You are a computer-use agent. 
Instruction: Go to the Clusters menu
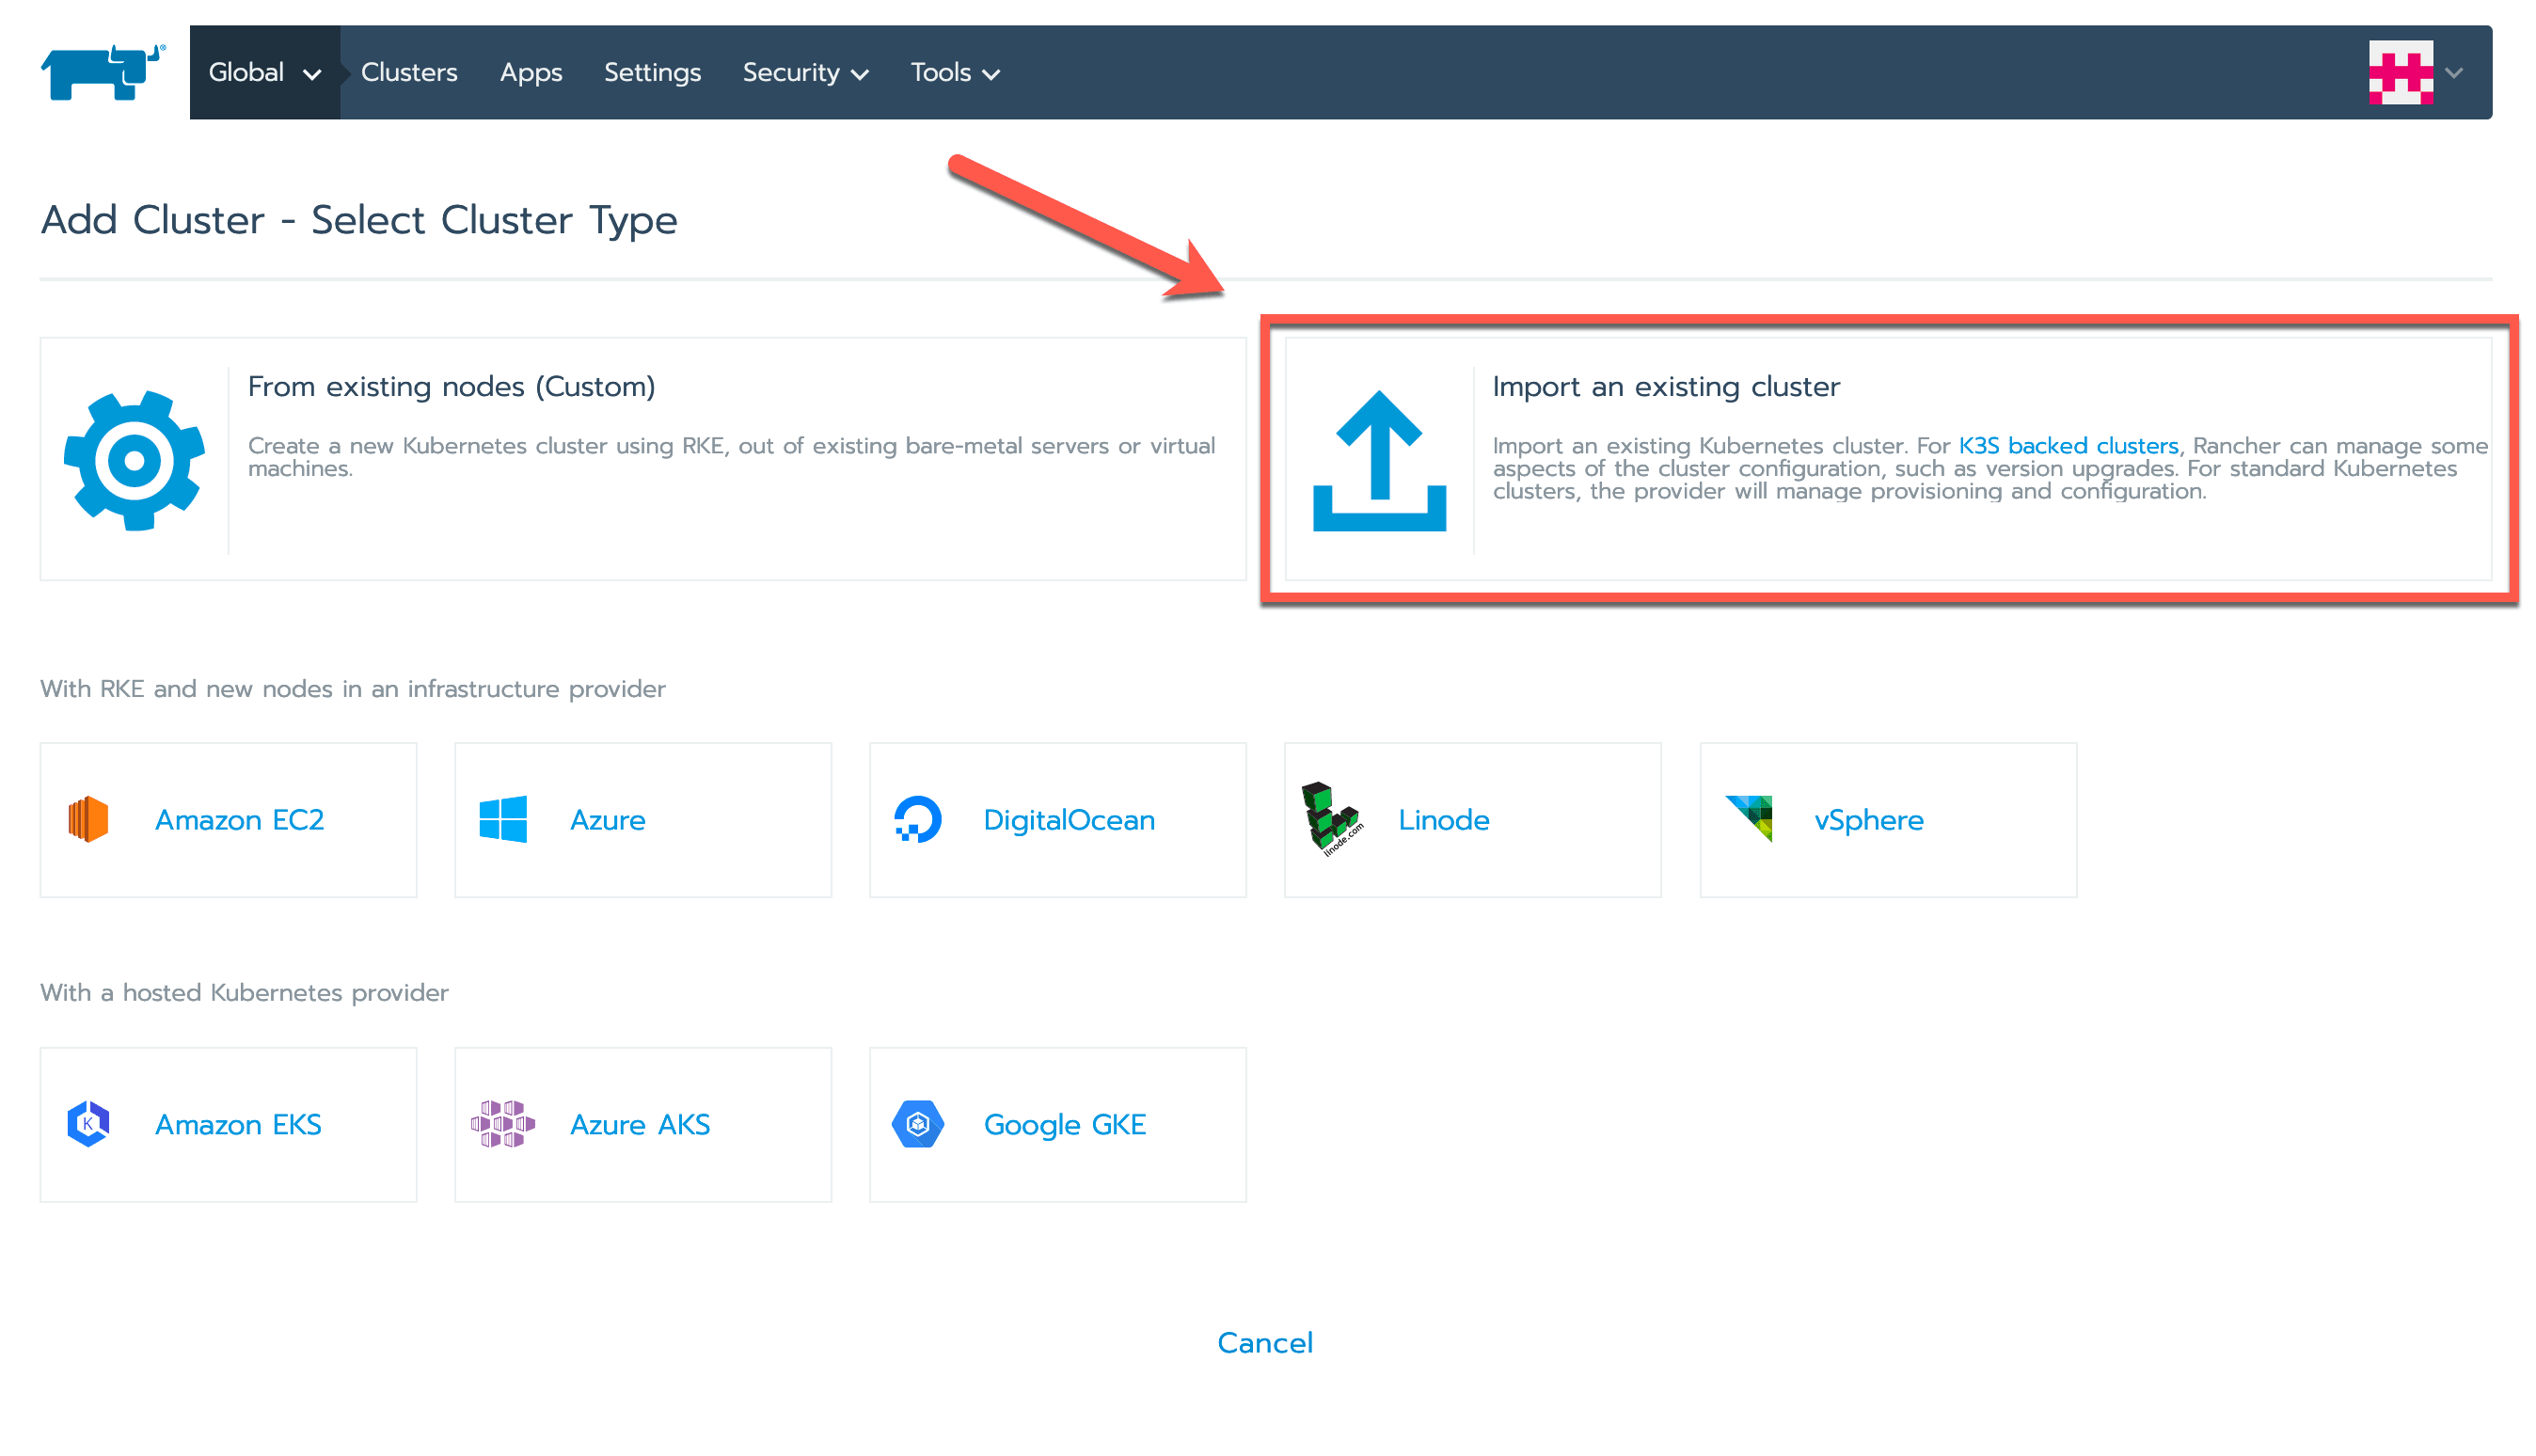409,72
